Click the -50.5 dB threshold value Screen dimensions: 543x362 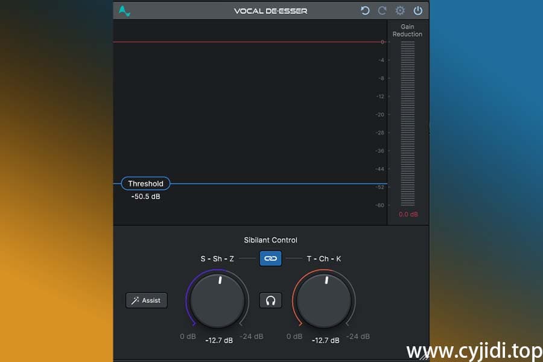146,197
